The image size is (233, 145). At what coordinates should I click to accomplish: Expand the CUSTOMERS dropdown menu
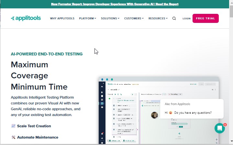(134, 18)
